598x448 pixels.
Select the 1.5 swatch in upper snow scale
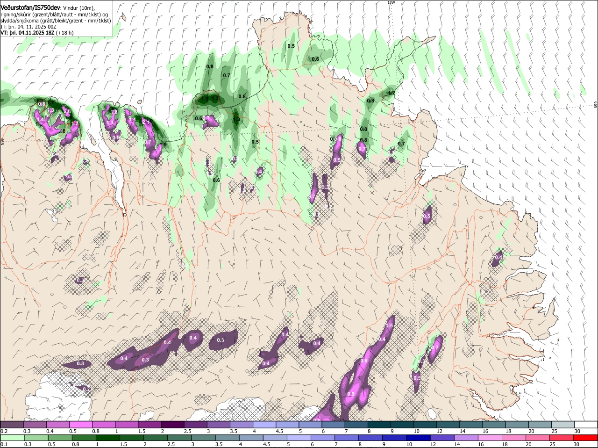150,424
